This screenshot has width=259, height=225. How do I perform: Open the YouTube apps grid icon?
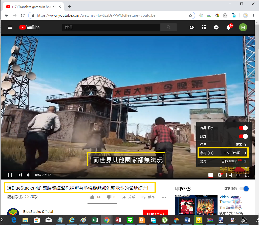click(204, 27)
